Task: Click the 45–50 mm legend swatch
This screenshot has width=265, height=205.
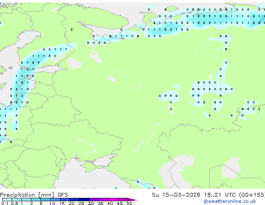Action: click(123, 200)
